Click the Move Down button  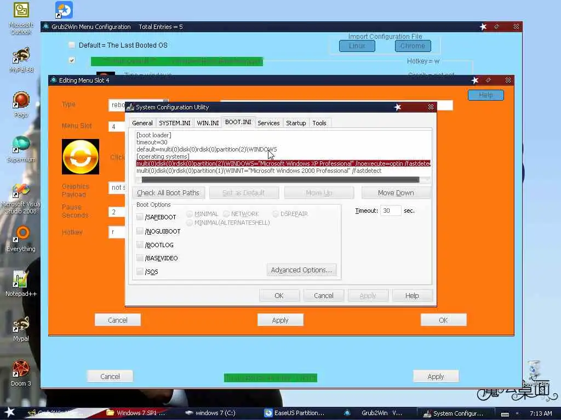pos(396,193)
